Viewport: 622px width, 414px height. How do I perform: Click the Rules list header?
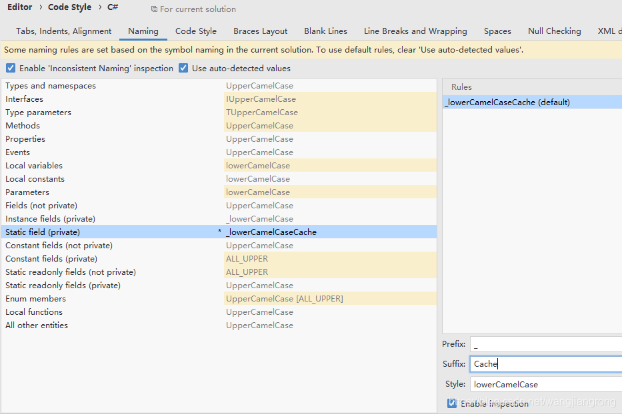pos(533,87)
